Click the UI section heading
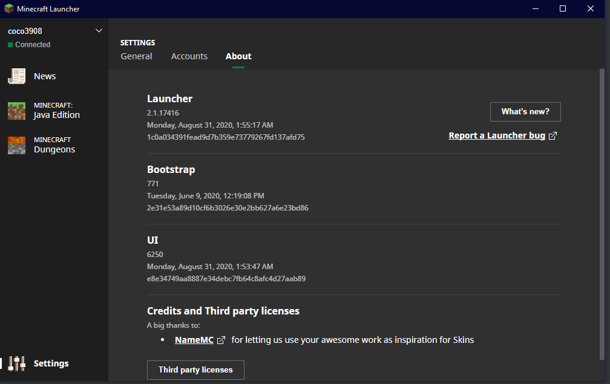This screenshot has width=610, height=384. point(152,240)
